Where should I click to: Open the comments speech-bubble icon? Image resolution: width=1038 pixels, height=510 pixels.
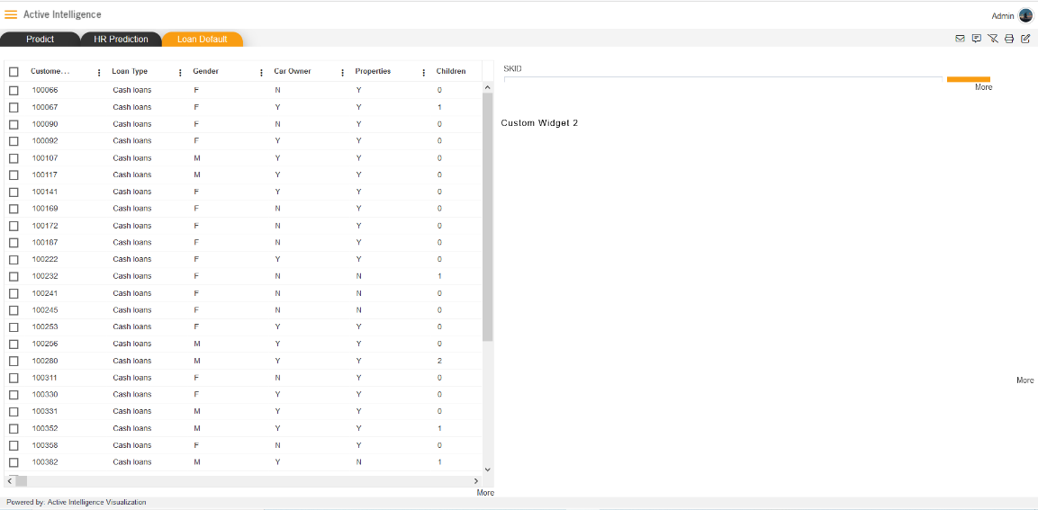(977, 39)
